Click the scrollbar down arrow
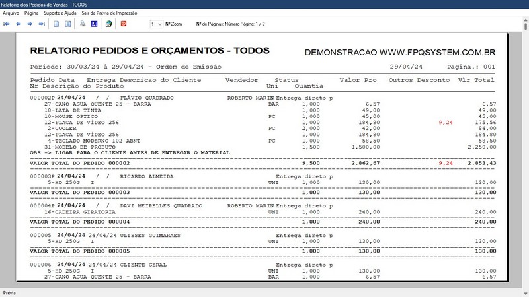The height and width of the screenshot is (297, 529). point(526,294)
